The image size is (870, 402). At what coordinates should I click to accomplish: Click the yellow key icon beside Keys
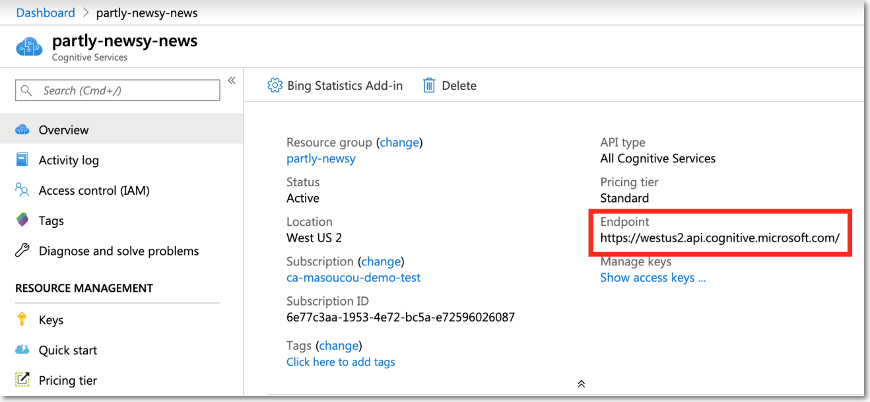click(x=22, y=320)
